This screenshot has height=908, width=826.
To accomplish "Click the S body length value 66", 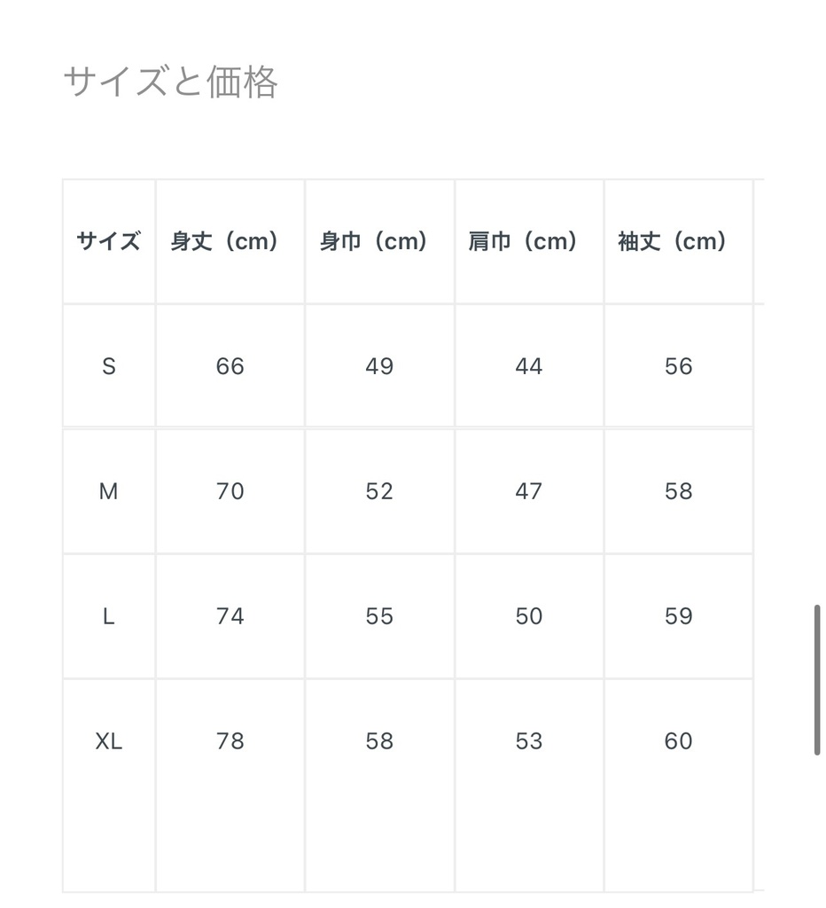I will 230,366.
